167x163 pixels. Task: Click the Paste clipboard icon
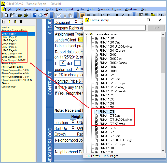tap(71, 16)
